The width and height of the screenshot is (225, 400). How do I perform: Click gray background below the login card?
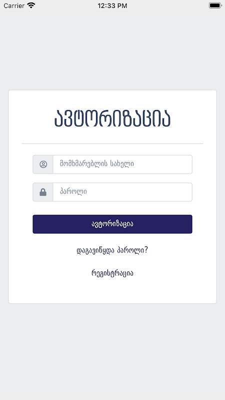(x=112, y=352)
